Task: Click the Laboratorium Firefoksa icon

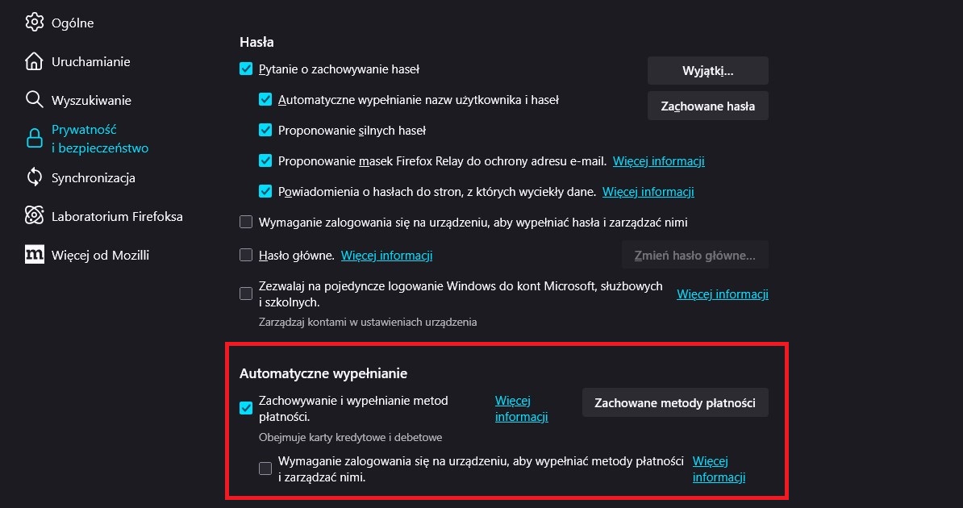Action: pos(34,216)
